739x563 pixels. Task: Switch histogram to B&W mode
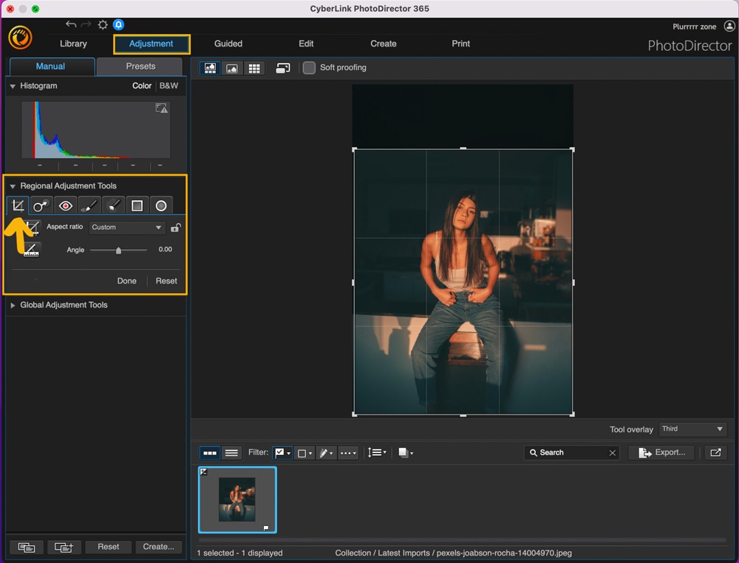168,86
